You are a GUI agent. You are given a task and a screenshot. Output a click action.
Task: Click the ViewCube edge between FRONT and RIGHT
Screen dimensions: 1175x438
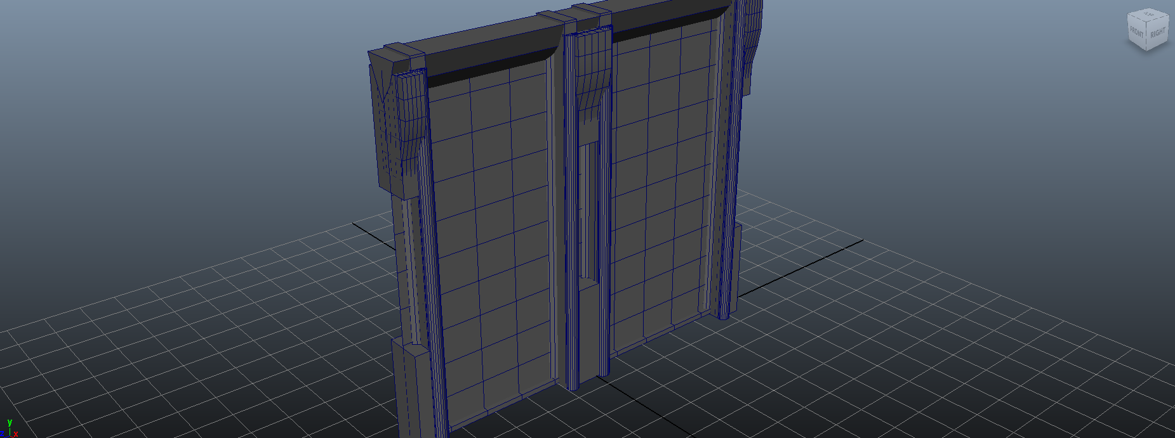pyautogui.click(x=1147, y=35)
